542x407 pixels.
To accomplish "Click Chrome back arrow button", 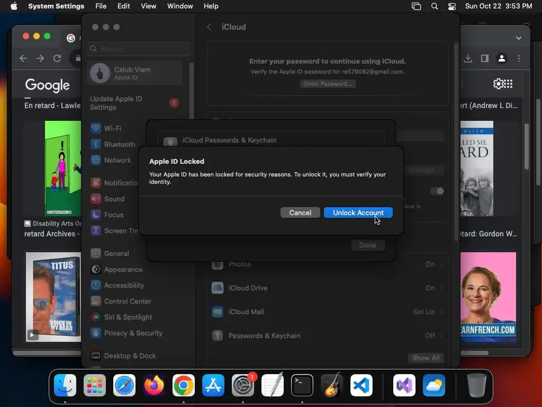I will pyautogui.click(x=23, y=58).
